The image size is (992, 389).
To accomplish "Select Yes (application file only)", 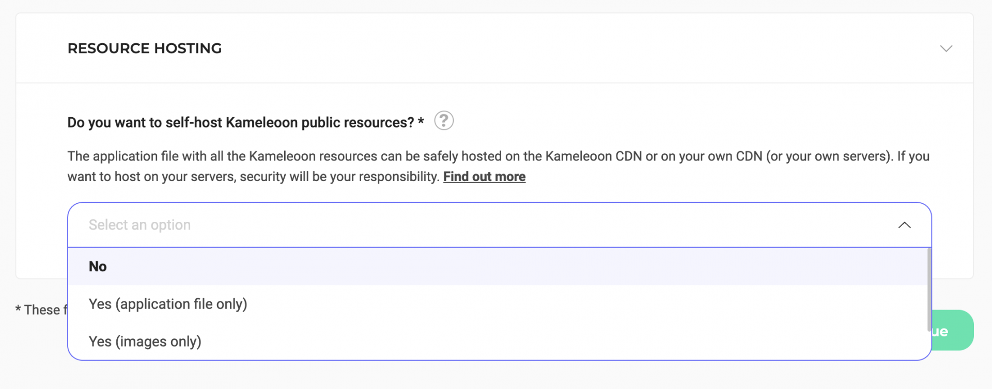I will pyautogui.click(x=168, y=304).
